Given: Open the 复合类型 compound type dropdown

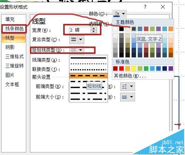Looking at the screenshot, I should [77, 40].
